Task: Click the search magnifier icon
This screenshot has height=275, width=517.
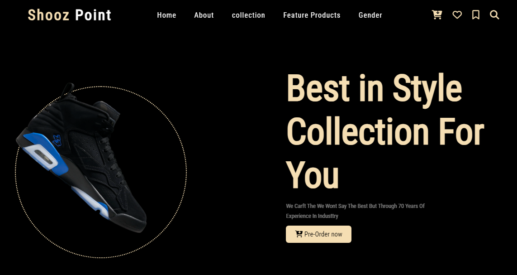Action: [x=494, y=15]
